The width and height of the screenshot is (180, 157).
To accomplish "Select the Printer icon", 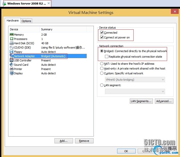I will click(x=12, y=69).
